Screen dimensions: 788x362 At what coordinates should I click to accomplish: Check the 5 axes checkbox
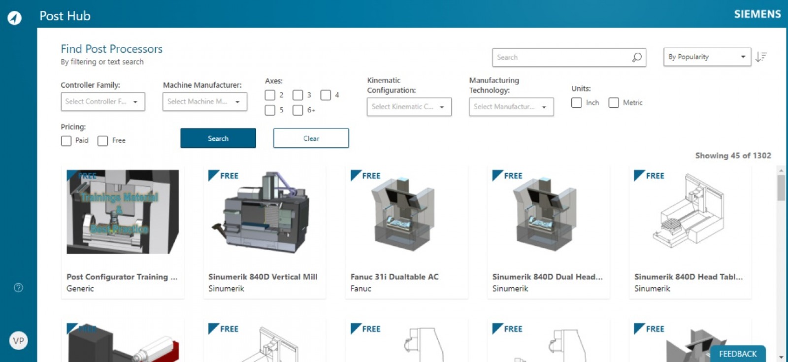tap(270, 110)
